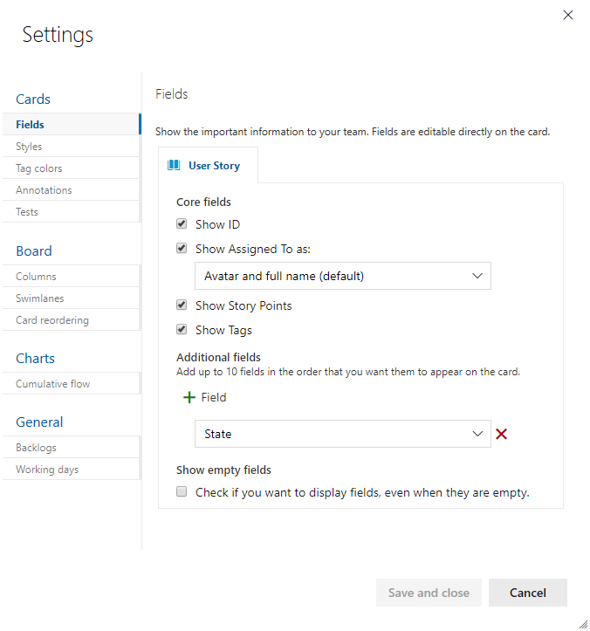Click the dialog resize grip in the corner

click(583, 624)
